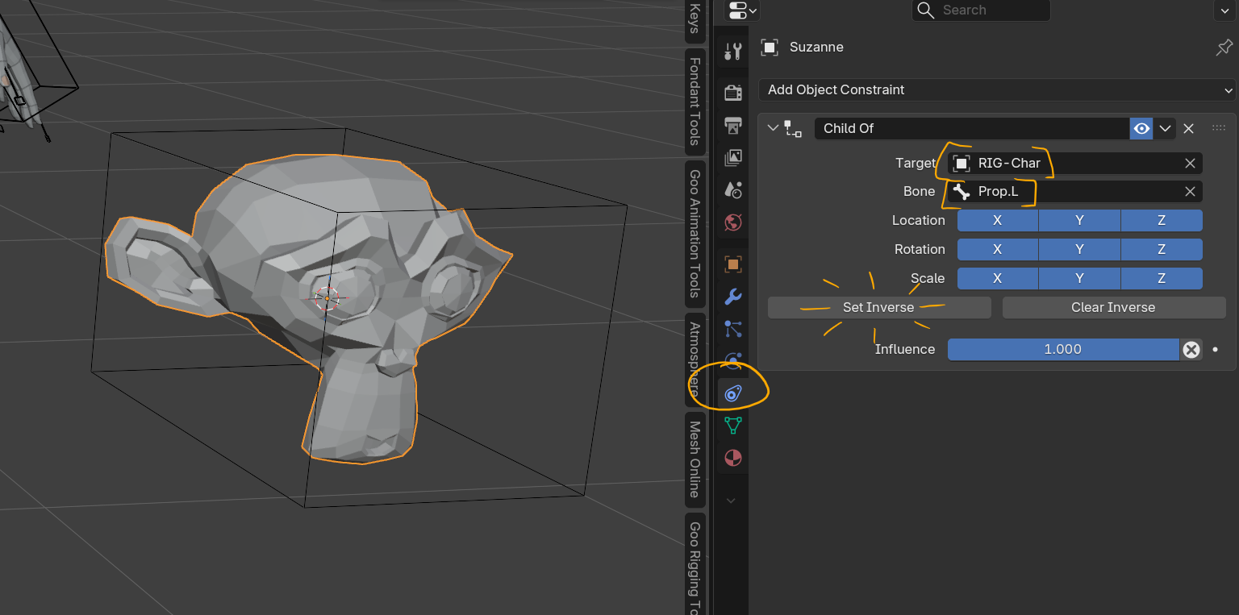Open the Modifiers wrench tab
The height and width of the screenshot is (615, 1239).
(x=732, y=296)
